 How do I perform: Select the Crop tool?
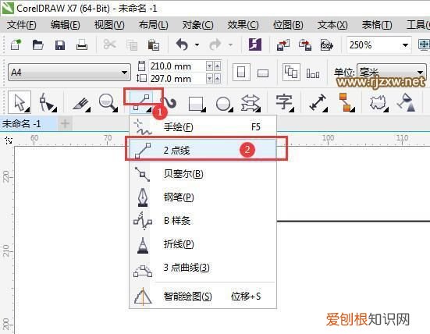pos(81,104)
